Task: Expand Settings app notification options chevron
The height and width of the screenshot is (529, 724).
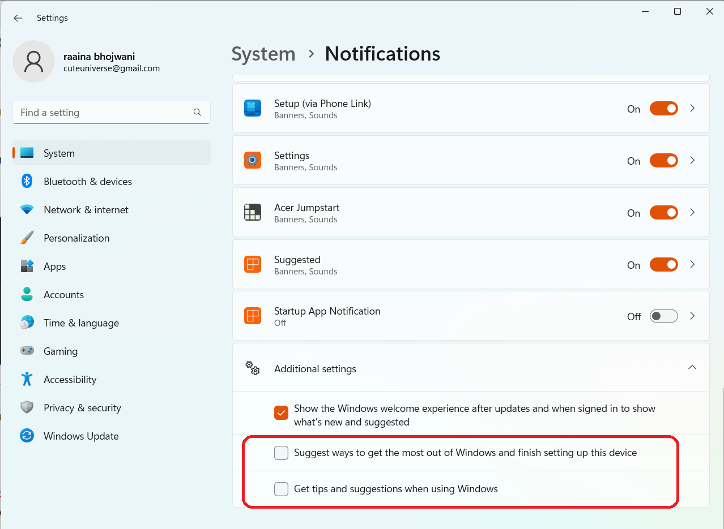Action: pos(692,161)
